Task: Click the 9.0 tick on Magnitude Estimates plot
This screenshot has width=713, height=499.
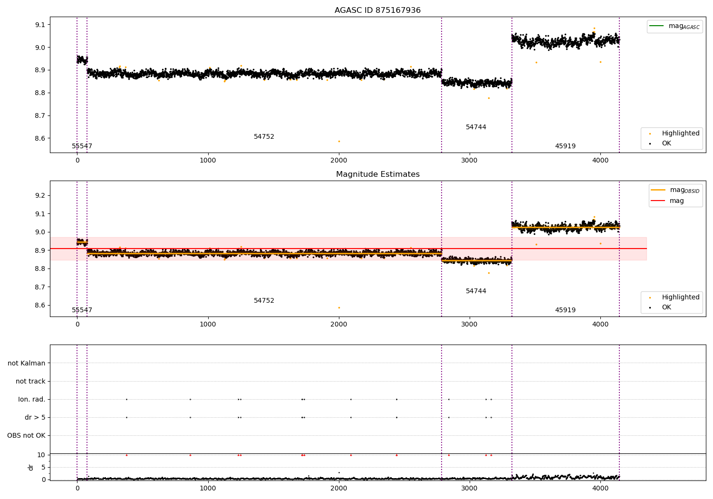Action: tap(41, 232)
